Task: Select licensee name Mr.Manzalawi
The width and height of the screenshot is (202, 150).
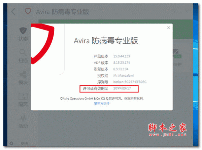Action: [x=124, y=76]
